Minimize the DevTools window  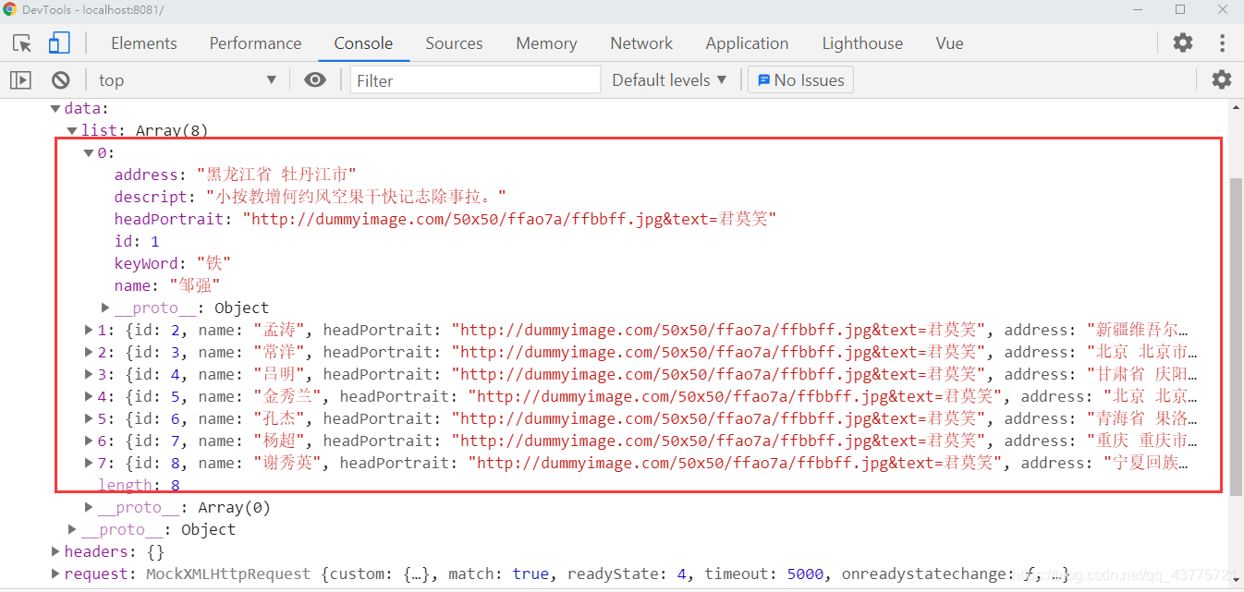[x=1139, y=9]
